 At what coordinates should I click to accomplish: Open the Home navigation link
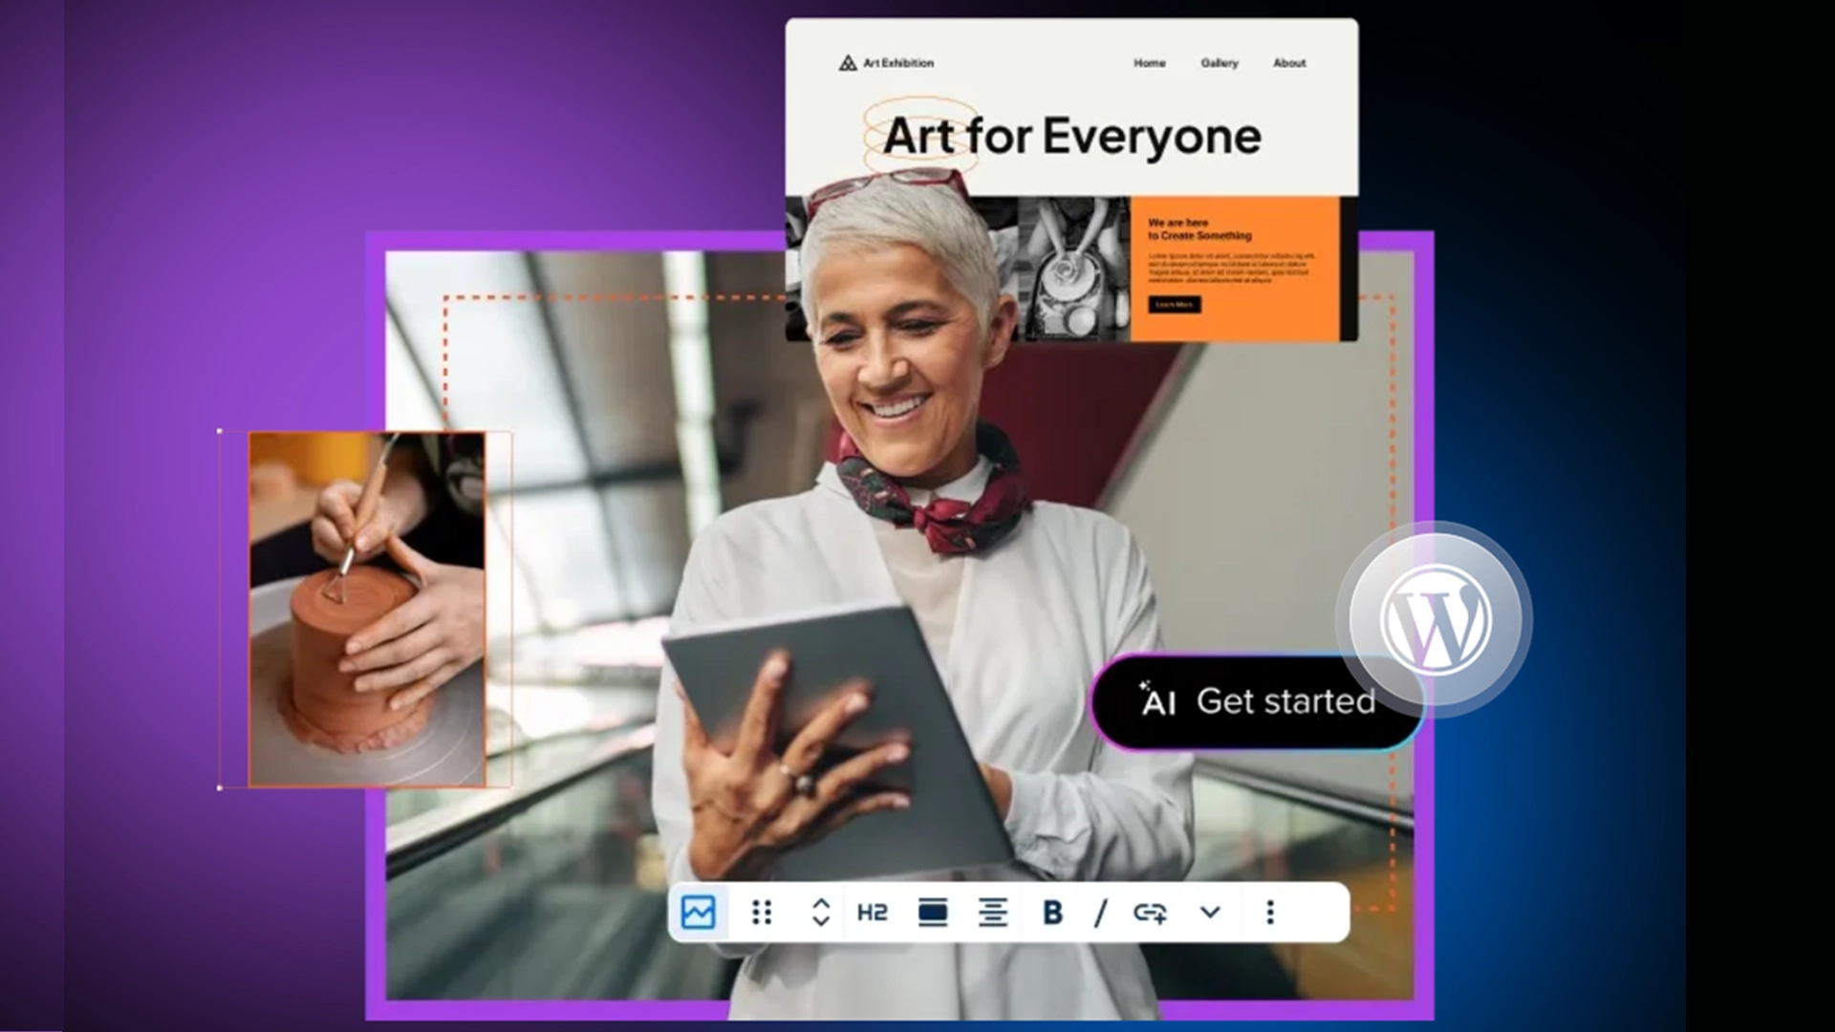pos(1149,63)
